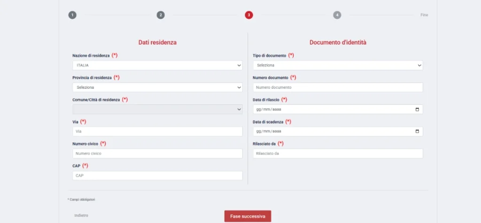
Task: Click the Fine step label
Action: click(x=424, y=15)
